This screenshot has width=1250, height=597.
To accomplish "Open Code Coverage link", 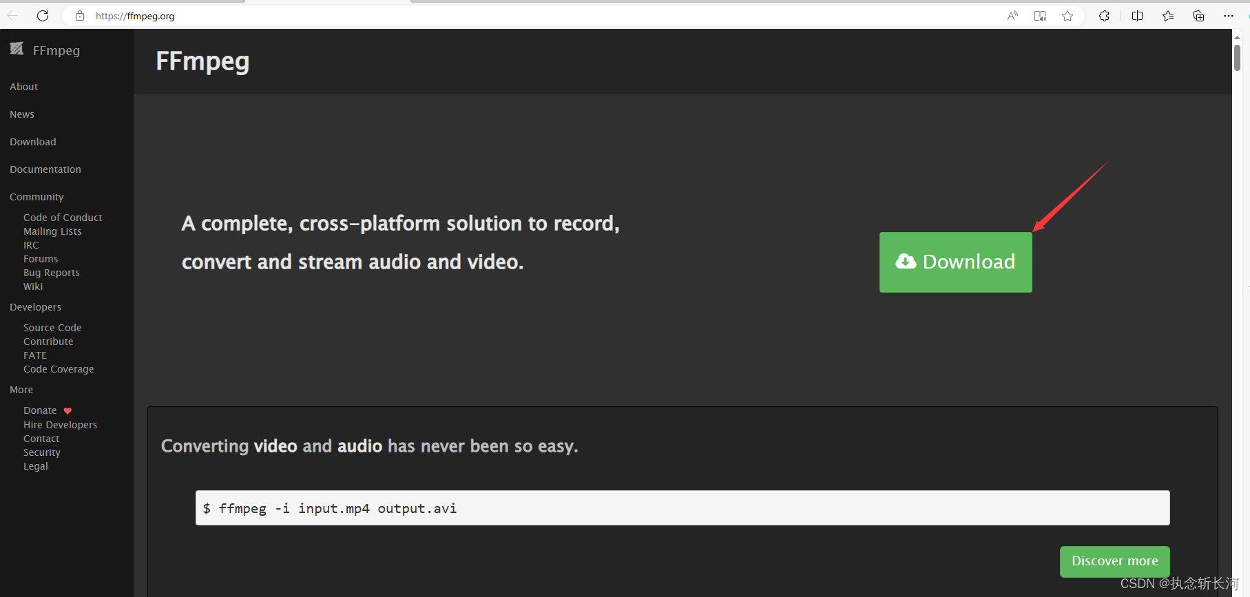I will tap(59, 369).
